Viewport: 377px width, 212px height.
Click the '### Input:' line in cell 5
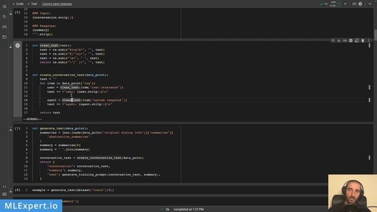click(x=41, y=13)
